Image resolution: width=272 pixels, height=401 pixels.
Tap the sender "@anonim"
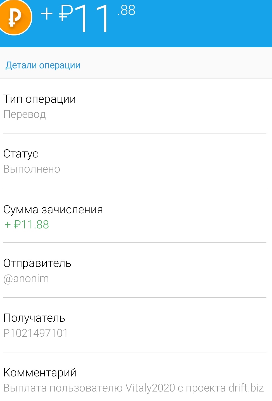tap(26, 279)
